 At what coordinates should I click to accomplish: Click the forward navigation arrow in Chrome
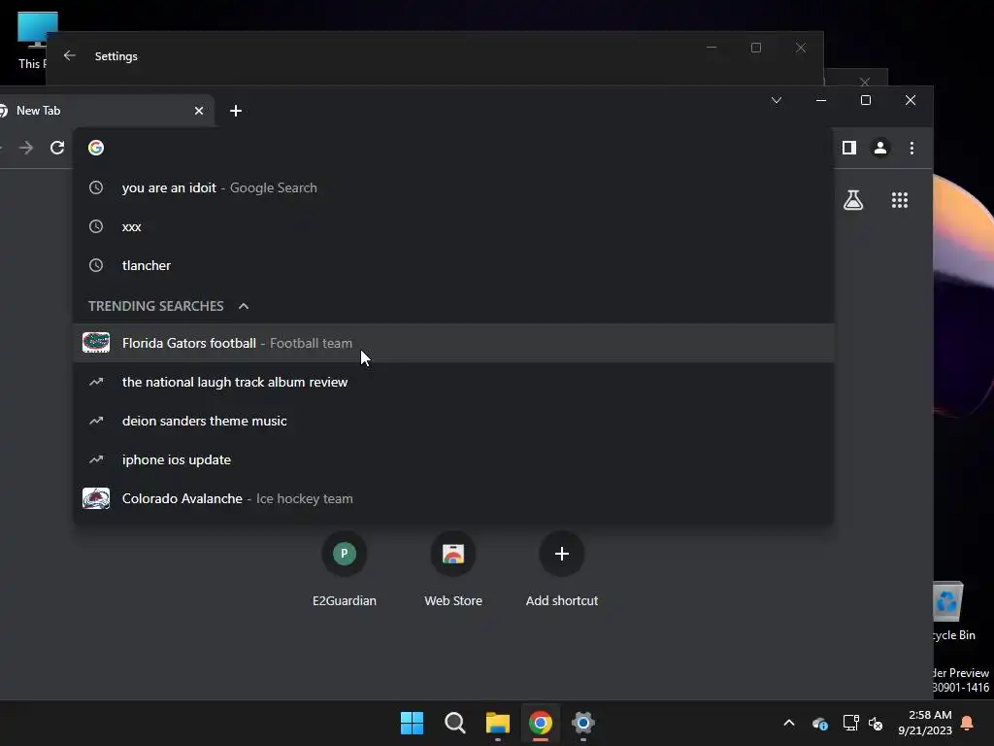[x=26, y=148]
